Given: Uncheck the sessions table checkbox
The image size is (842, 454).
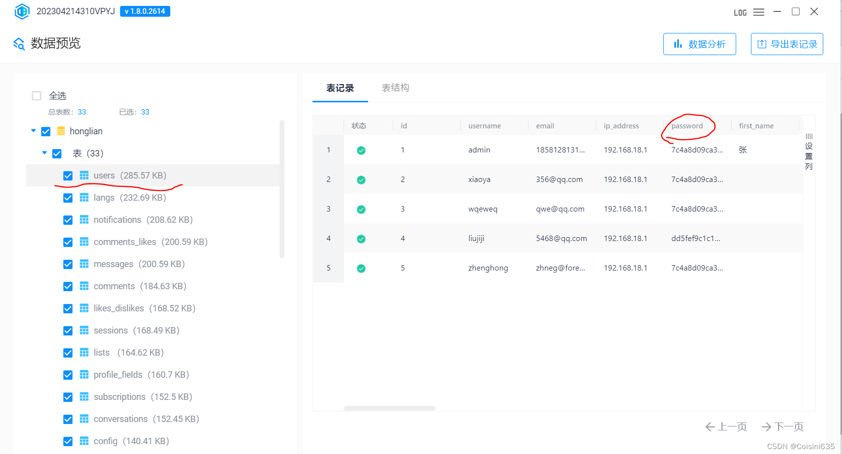Looking at the screenshot, I should pos(68,331).
